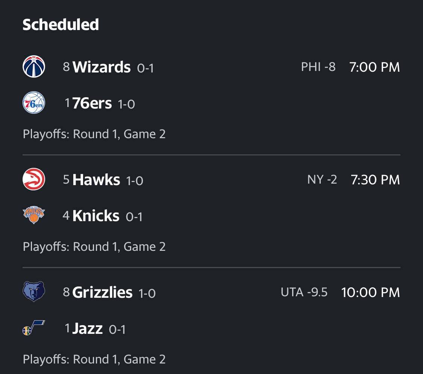Tap the Washington Wizards team logo

(x=34, y=66)
